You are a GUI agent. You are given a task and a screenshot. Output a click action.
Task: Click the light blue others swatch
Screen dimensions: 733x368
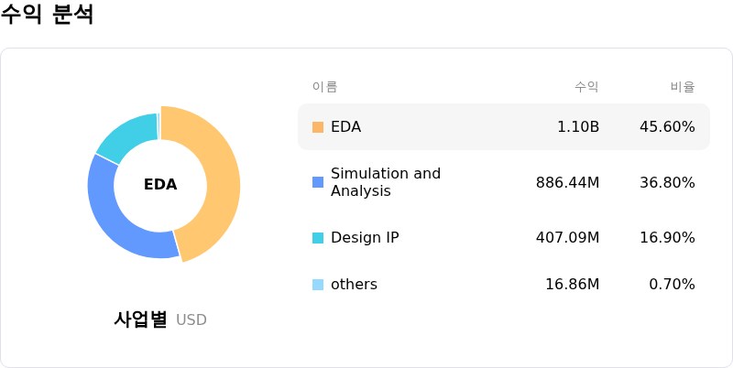(318, 285)
